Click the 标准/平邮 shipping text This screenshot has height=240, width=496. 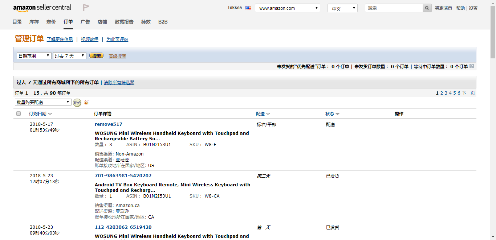point(266,125)
